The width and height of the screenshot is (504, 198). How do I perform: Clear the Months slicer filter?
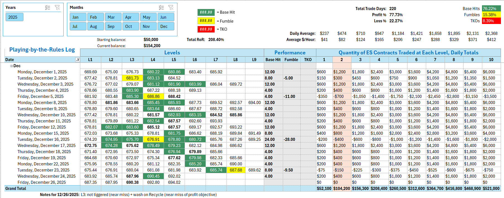pyautogui.click(x=171, y=8)
